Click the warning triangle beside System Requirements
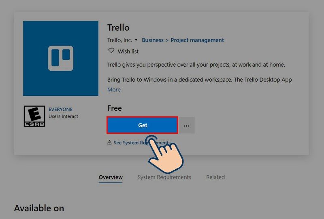The height and width of the screenshot is (219, 324). pyautogui.click(x=109, y=143)
